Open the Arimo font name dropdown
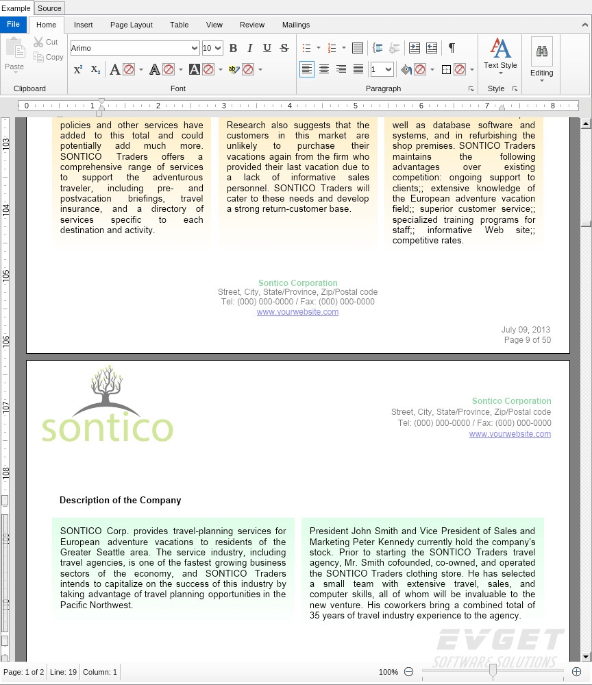 pos(195,48)
